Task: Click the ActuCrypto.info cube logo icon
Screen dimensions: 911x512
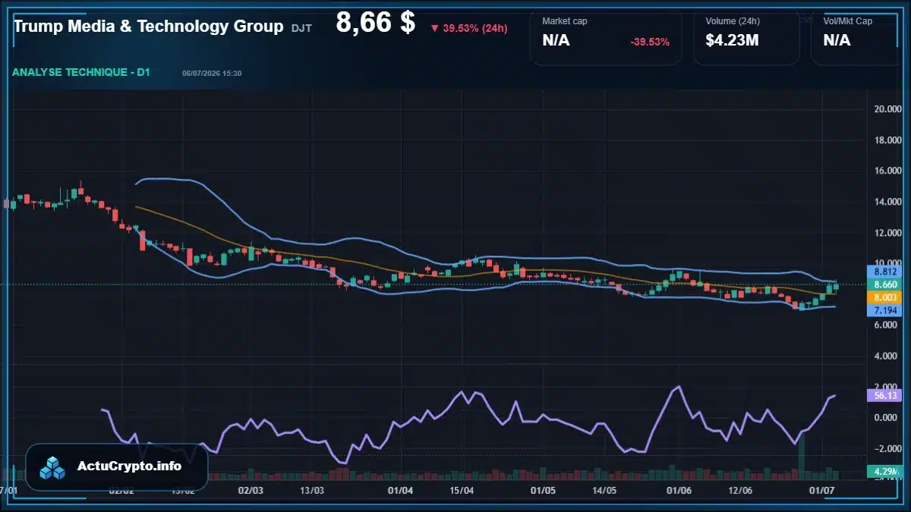Action: coord(53,467)
